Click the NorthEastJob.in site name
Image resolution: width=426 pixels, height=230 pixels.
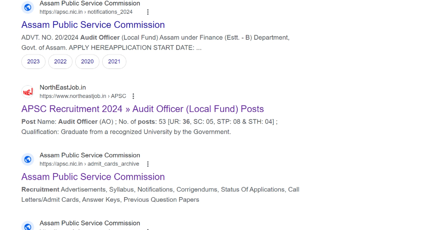point(63,87)
